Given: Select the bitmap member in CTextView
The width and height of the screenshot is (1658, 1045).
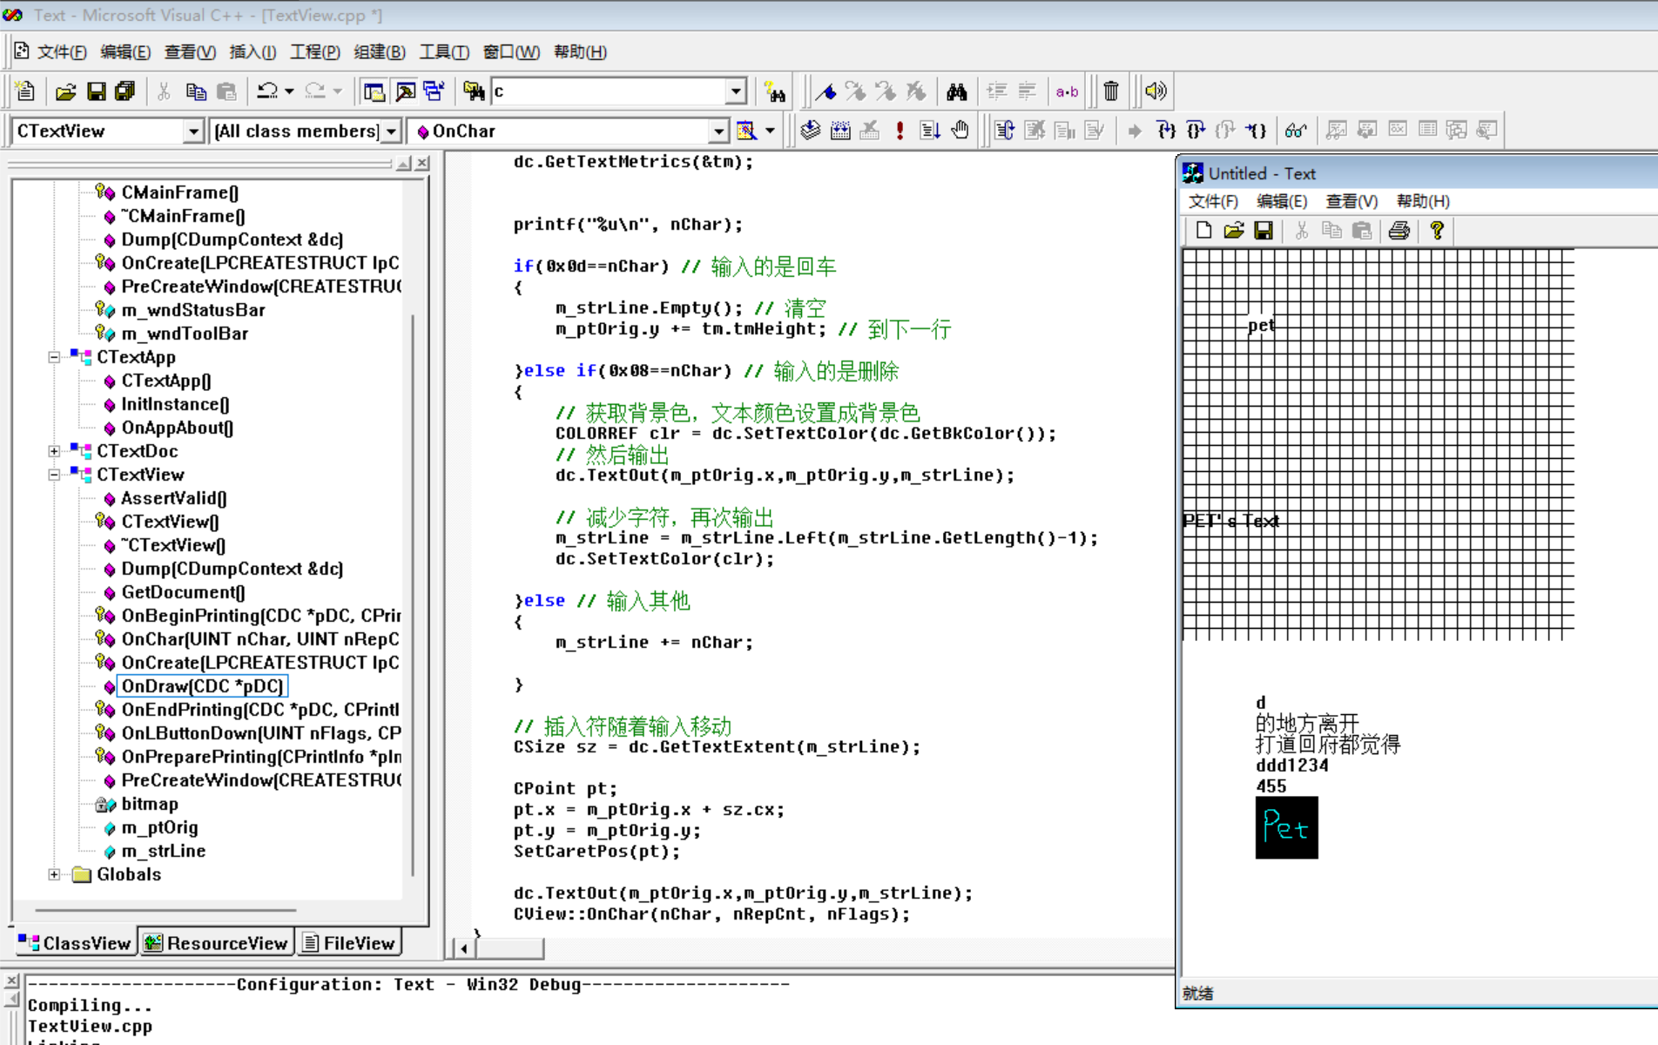Looking at the screenshot, I should click(150, 804).
